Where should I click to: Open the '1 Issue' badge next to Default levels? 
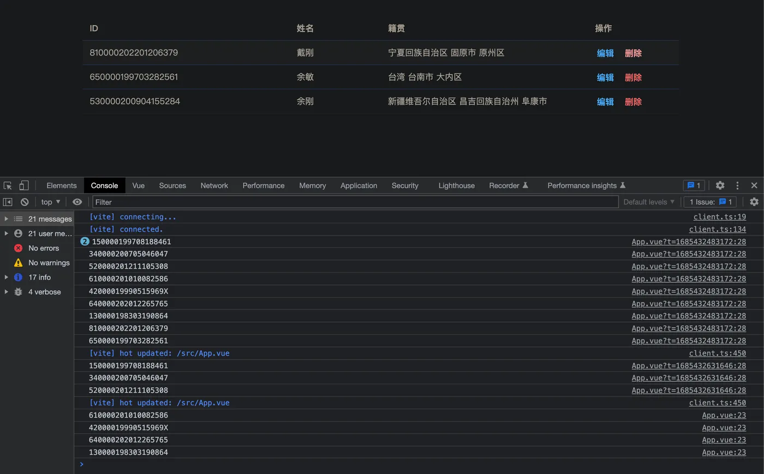coord(709,202)
